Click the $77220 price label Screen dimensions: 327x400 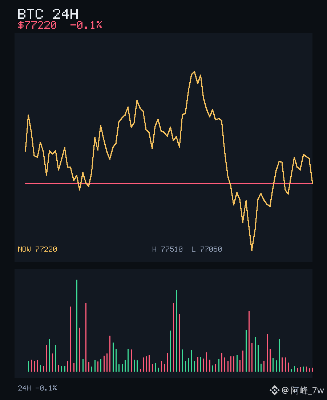pos(37,25)
